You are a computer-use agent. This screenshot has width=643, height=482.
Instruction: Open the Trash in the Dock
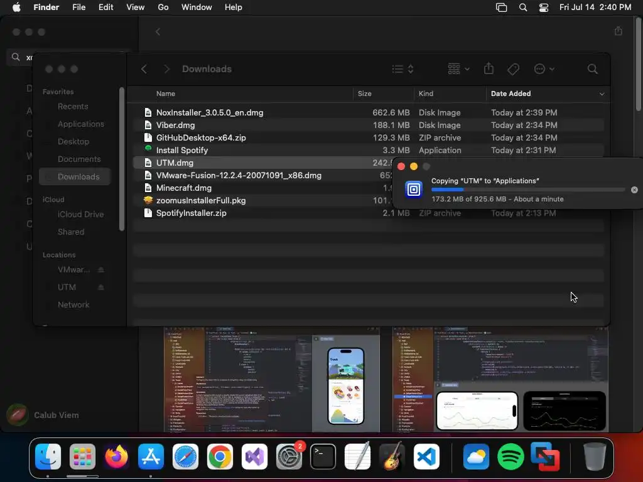[595, 456]
